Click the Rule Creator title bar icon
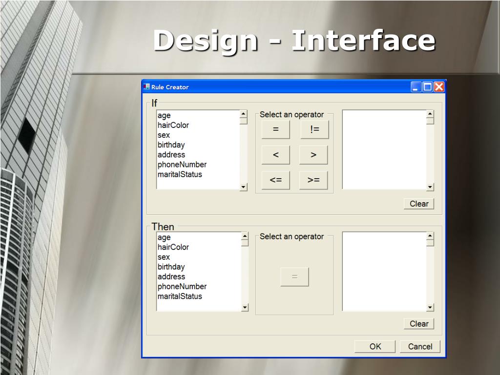Image resolution: width=500 pixels, height=375 pixels. pos(146,87)
